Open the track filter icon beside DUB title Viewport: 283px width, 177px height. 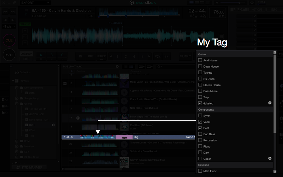117,66
